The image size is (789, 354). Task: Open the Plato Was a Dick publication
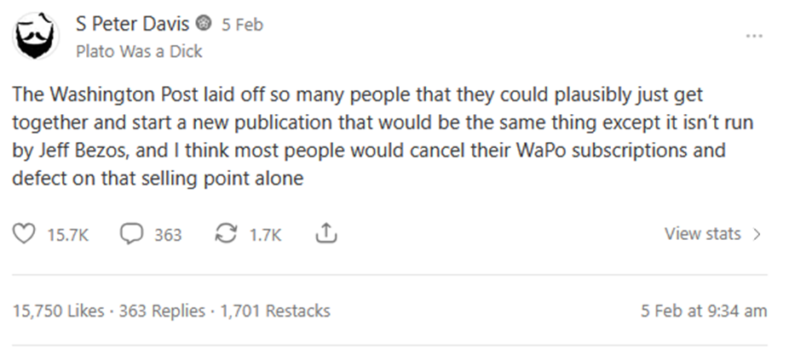tap(139, 51)
